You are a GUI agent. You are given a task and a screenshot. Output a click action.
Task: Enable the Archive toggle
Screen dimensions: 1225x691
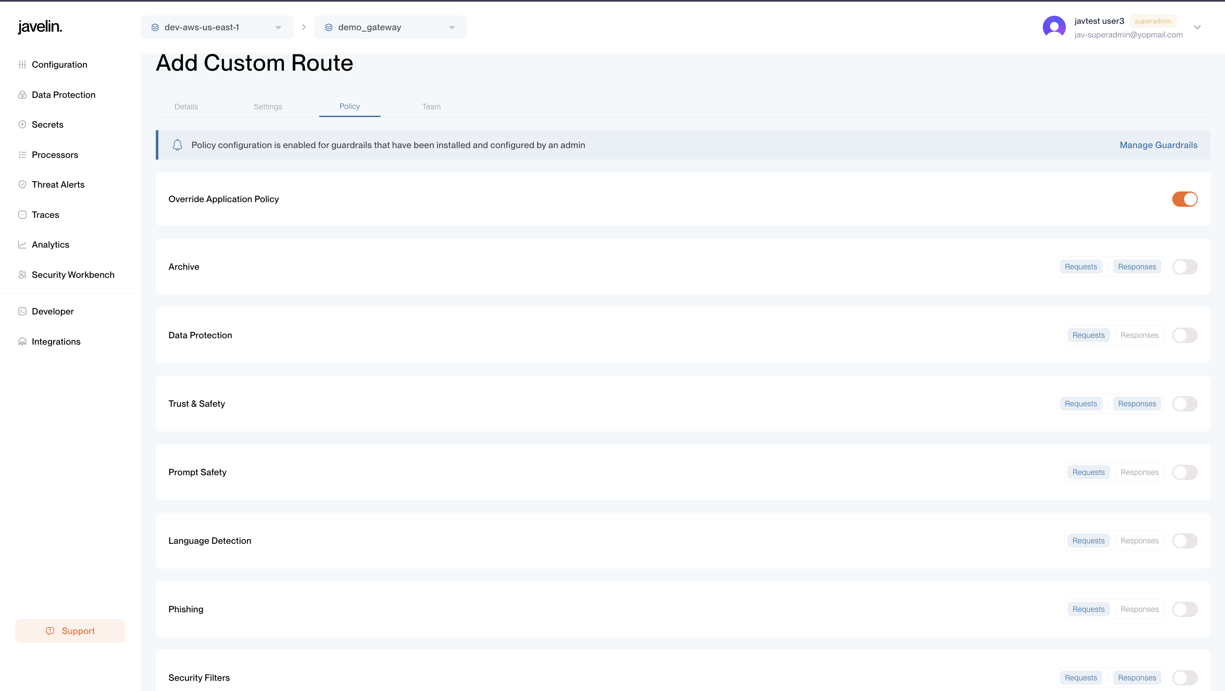point(1185,267)
